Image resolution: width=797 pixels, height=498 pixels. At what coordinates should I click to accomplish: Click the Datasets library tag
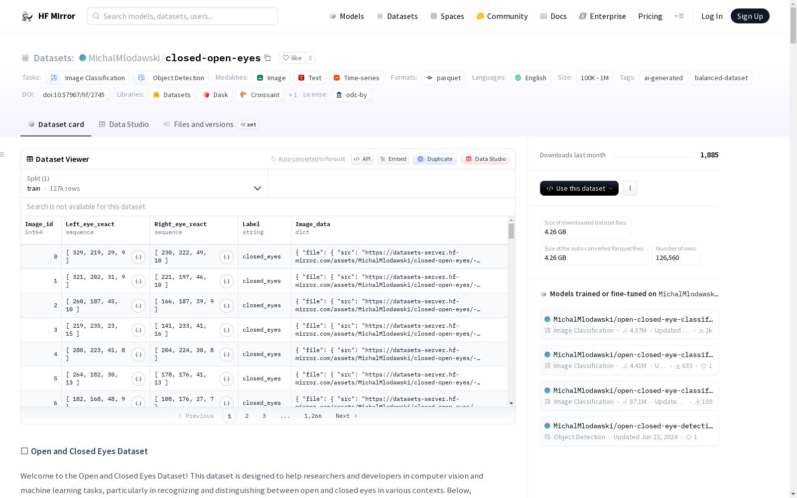(172, 95)
